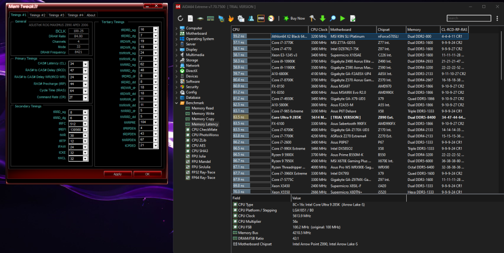
Task: Open the tREFI value dropdown
Action: coord(86,129)
